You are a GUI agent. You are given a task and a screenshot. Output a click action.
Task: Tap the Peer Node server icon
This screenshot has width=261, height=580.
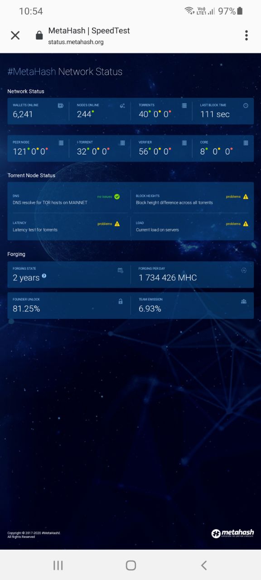(x=61, y=143)
